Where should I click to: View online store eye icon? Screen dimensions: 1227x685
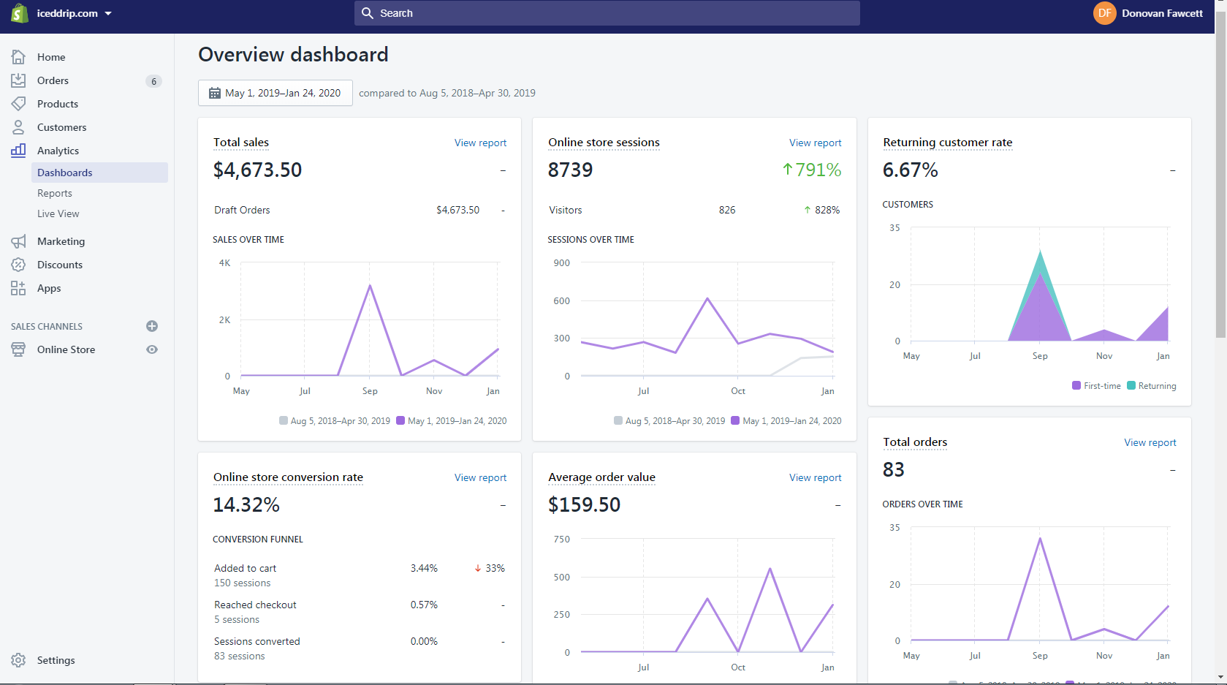(x=152, y=349)
